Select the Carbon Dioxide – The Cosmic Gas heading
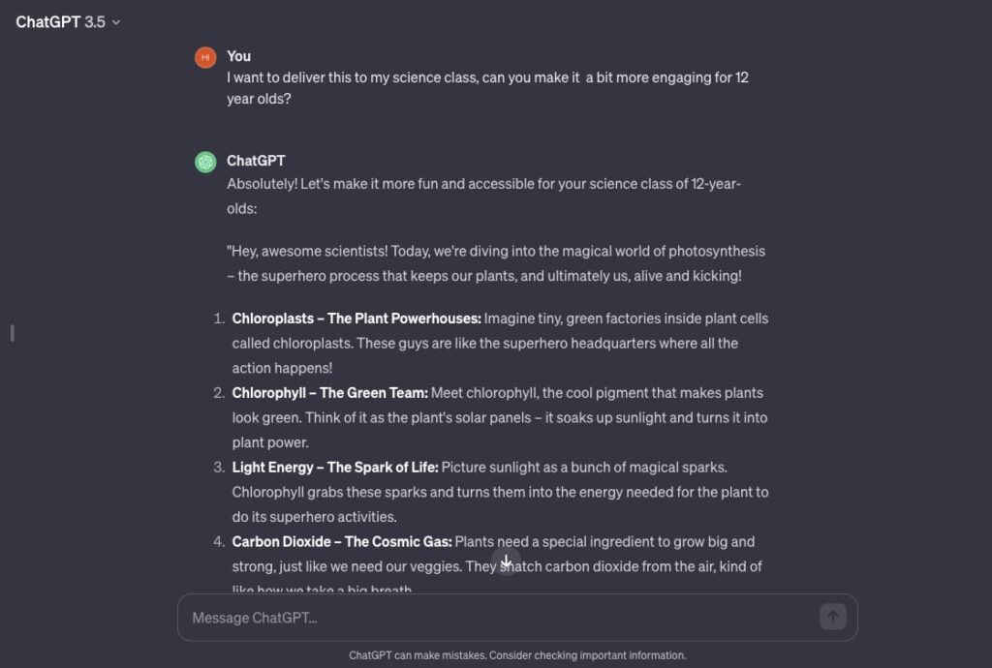Viewport: 992px width, 668px height. click(x=341, y=541)
